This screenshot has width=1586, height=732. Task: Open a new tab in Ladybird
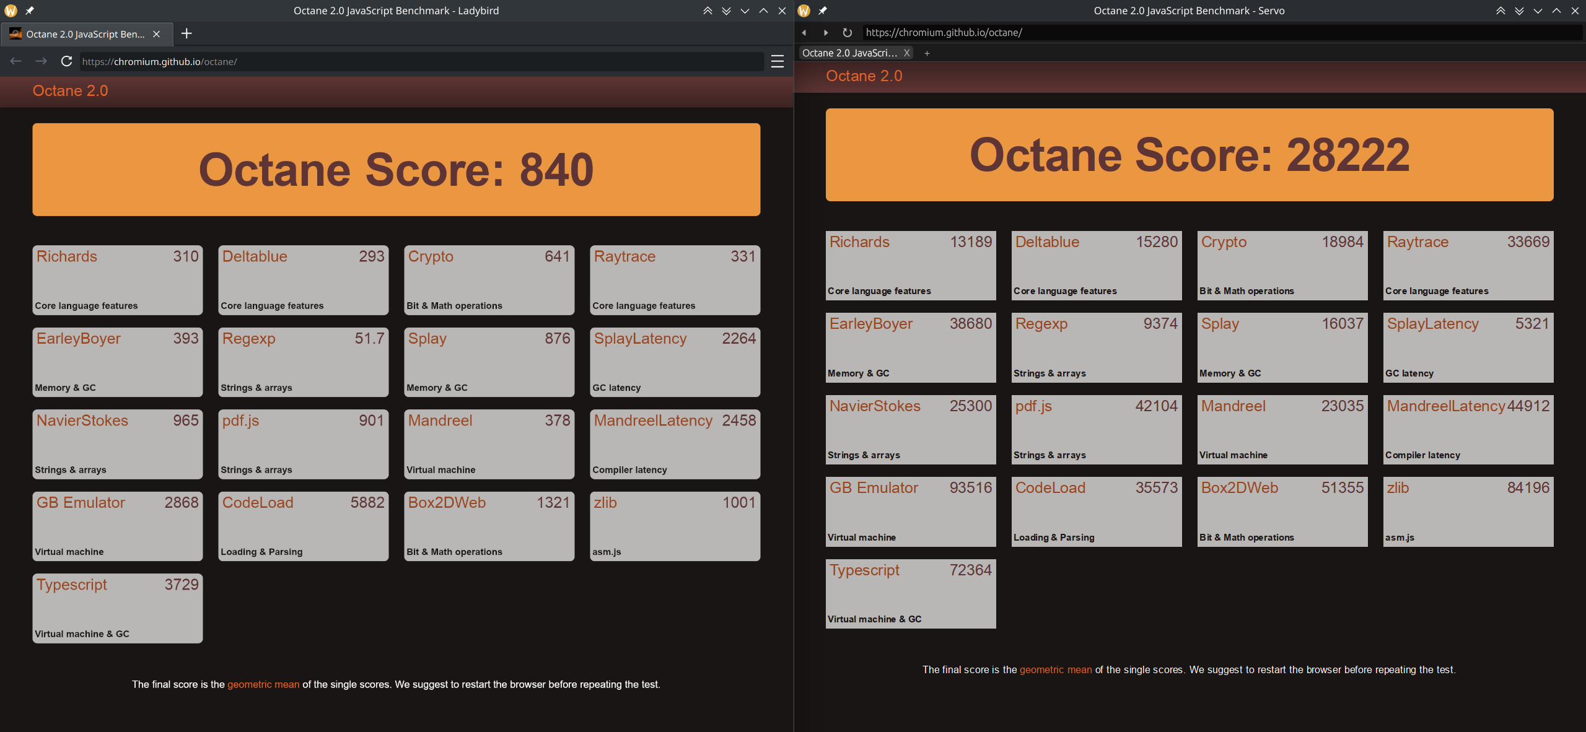(x=186, y=33)
